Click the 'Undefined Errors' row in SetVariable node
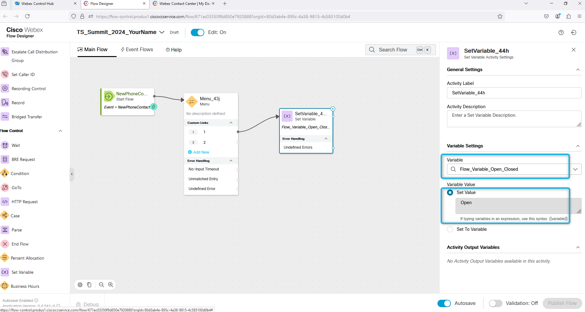This screenshot has width=585, height=312. (306, 147)
